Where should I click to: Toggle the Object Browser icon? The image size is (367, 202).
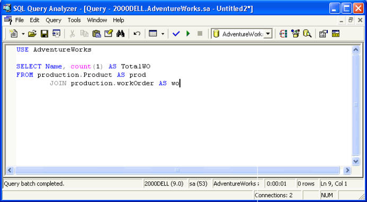(296, 34)
